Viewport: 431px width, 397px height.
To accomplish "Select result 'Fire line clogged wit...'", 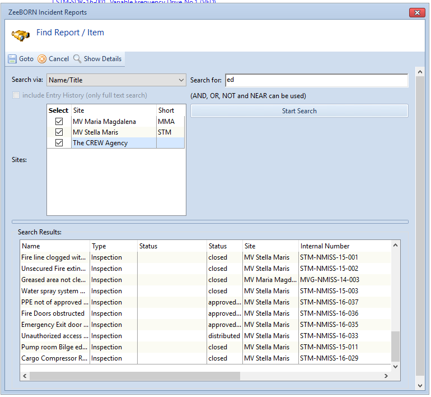I will tap(205, 257).
